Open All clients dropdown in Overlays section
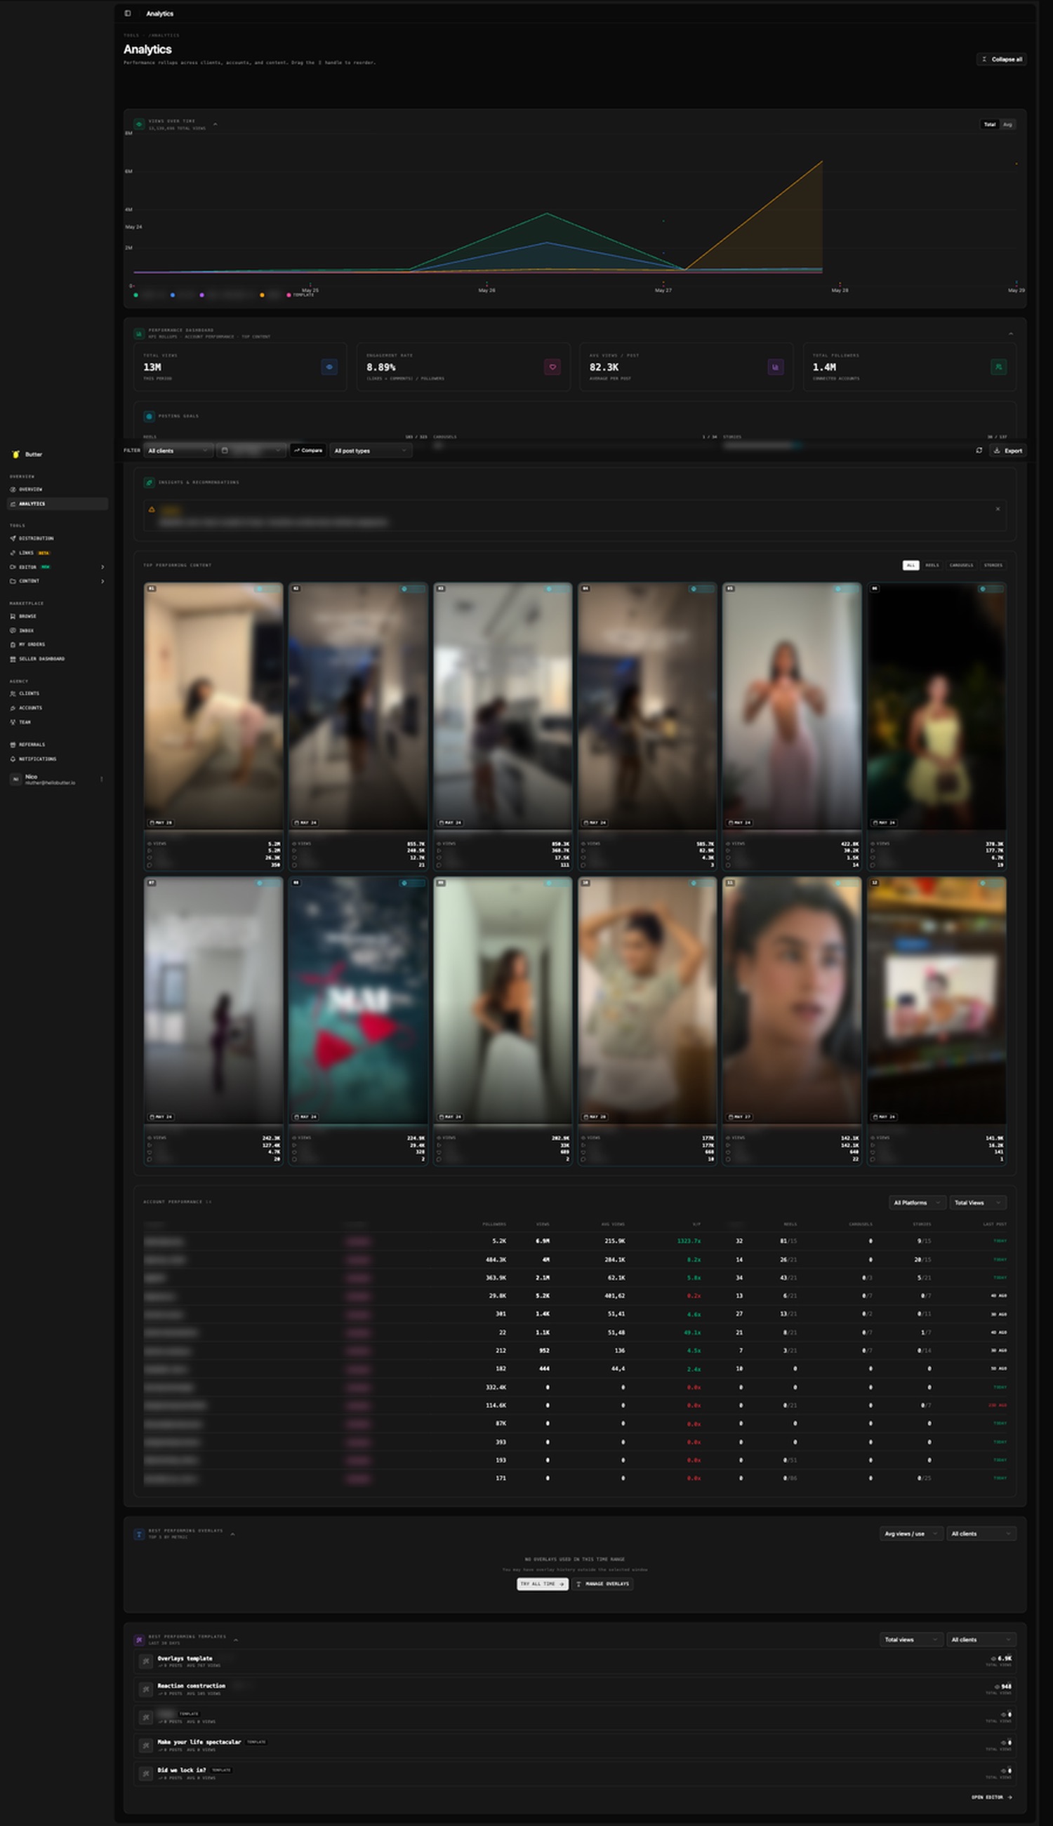This screenshot has width=1053, height=1826. pyautogui.click(x=981, y=1534)
